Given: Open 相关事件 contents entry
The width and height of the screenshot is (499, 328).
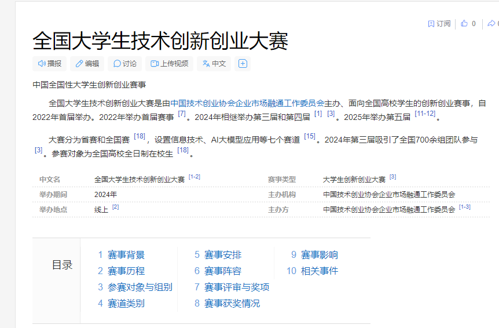Looking at the screenshot, I should [319, 271].
